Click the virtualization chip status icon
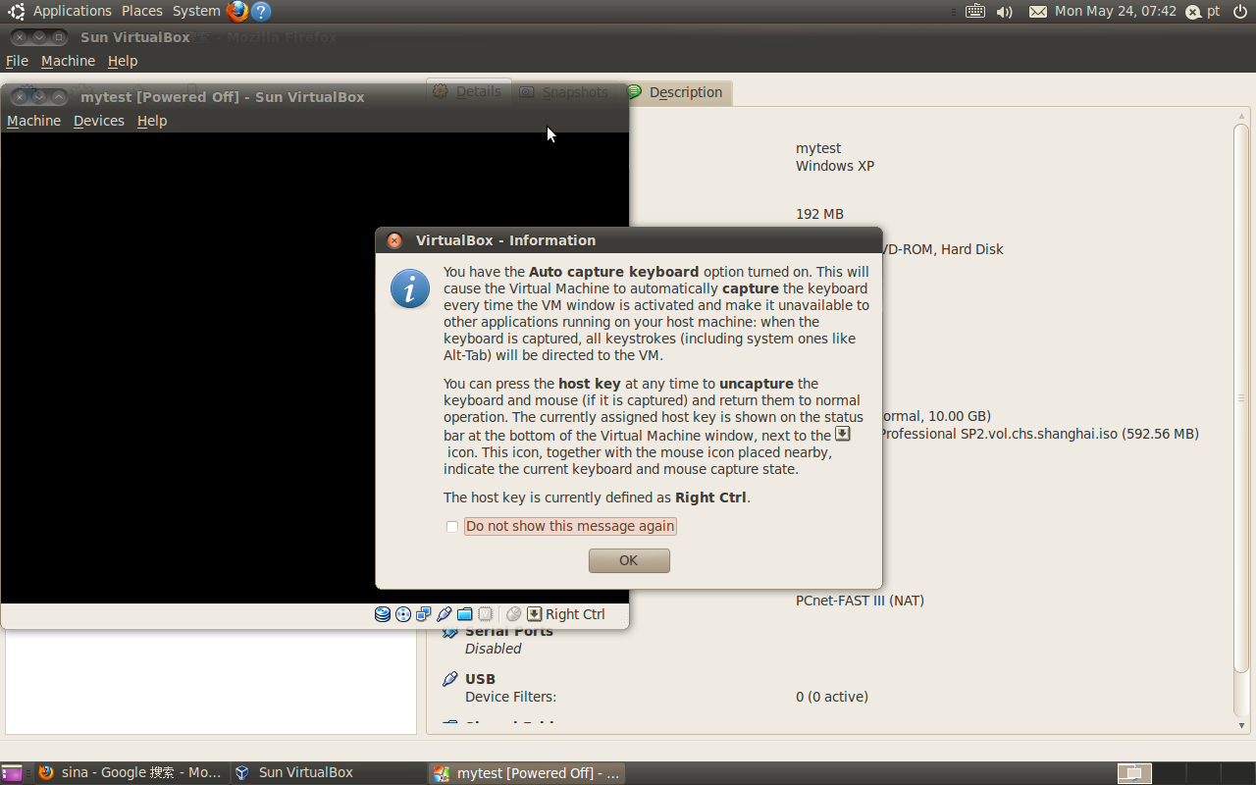This screenshot has height=785, width=1256. coord(486,614)
